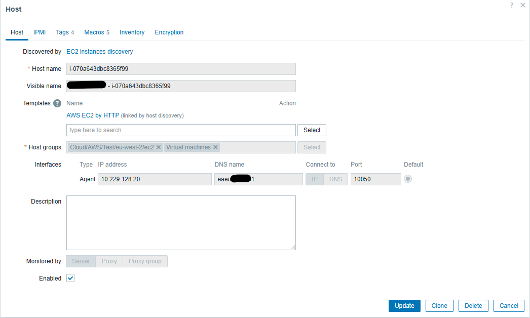The image size is (530, 318).
Task: Switch to the IPMI tab
Action: [40, 32]
